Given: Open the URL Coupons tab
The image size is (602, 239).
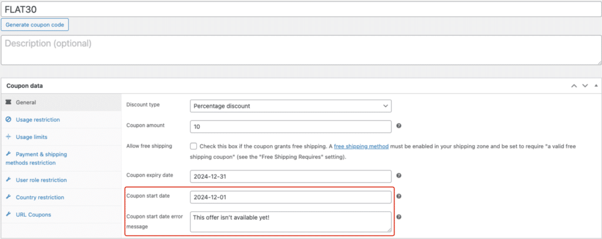Looking at the screenshot, I should point(61,214).
